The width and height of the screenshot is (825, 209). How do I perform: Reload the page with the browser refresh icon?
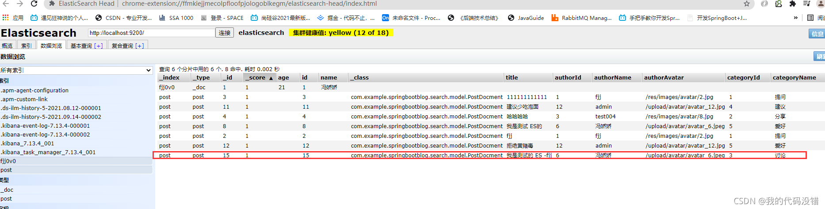point(34,4)
